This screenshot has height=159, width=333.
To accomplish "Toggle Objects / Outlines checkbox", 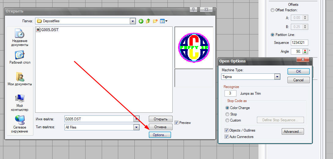I will [x=227, y=130].
